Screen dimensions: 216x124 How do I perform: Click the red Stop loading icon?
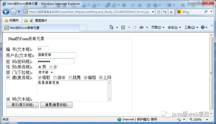pos(171,12)
